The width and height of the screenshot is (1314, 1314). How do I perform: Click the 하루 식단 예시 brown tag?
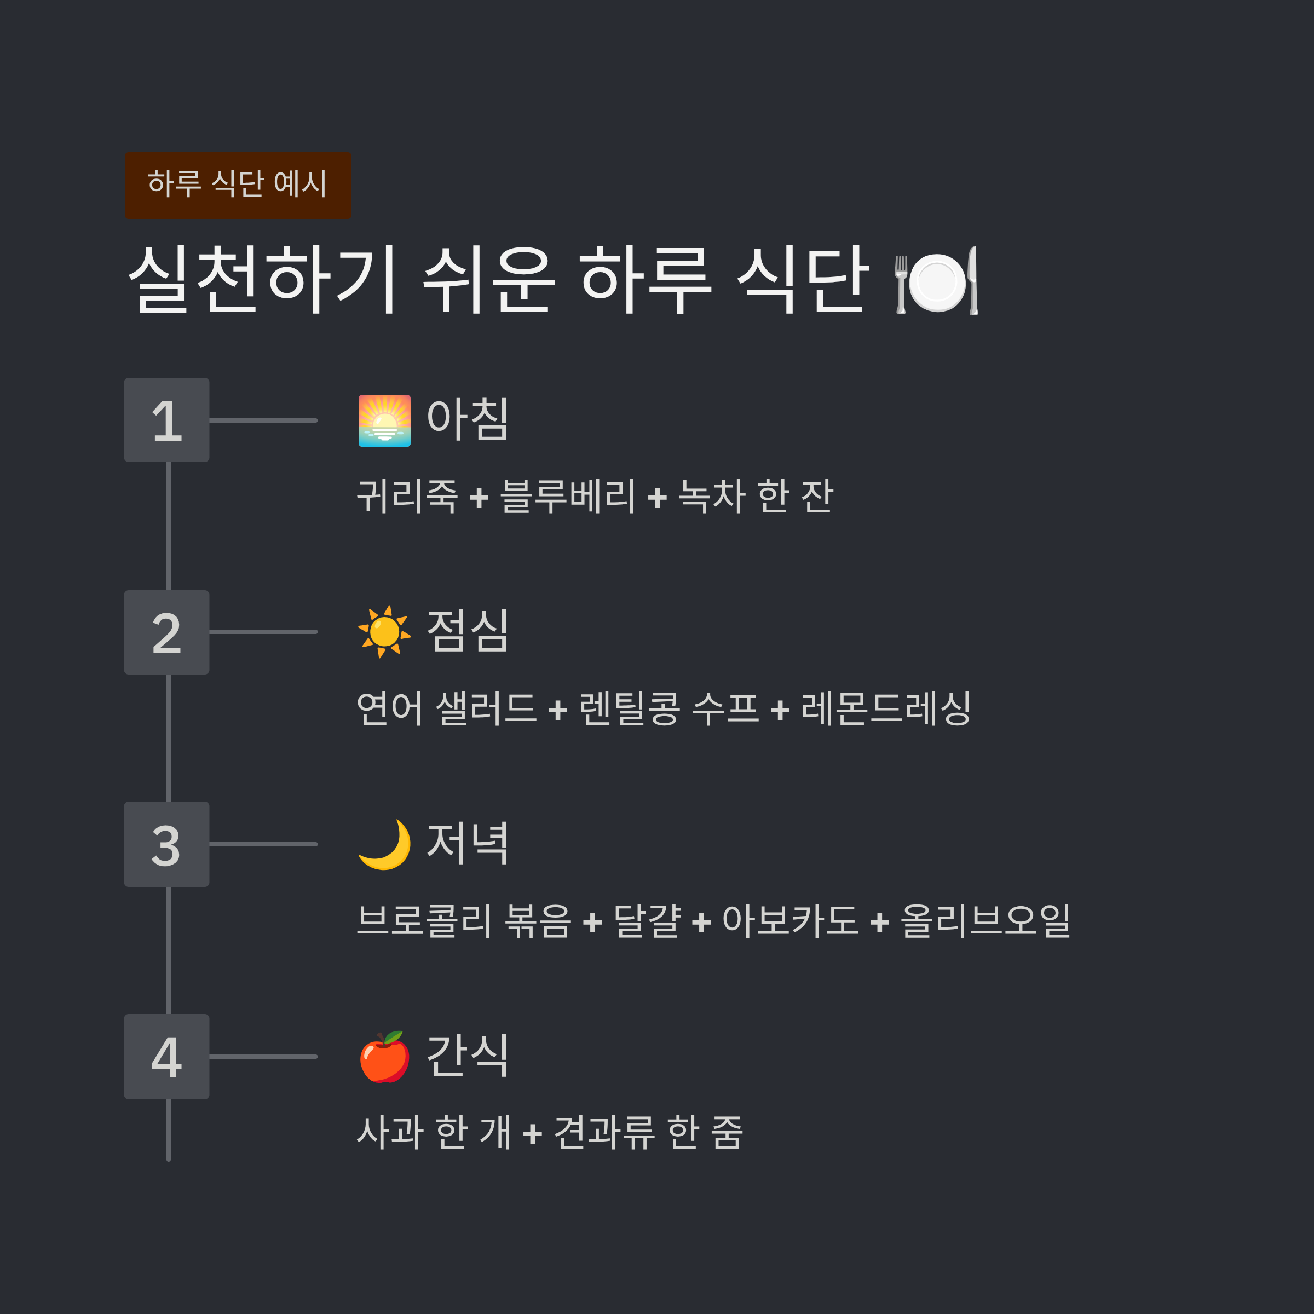[238, 185]
